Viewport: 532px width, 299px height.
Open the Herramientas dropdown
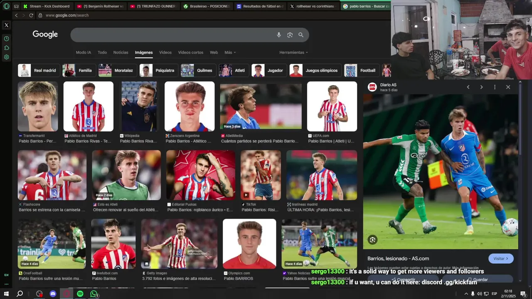[x=293, y=53]
